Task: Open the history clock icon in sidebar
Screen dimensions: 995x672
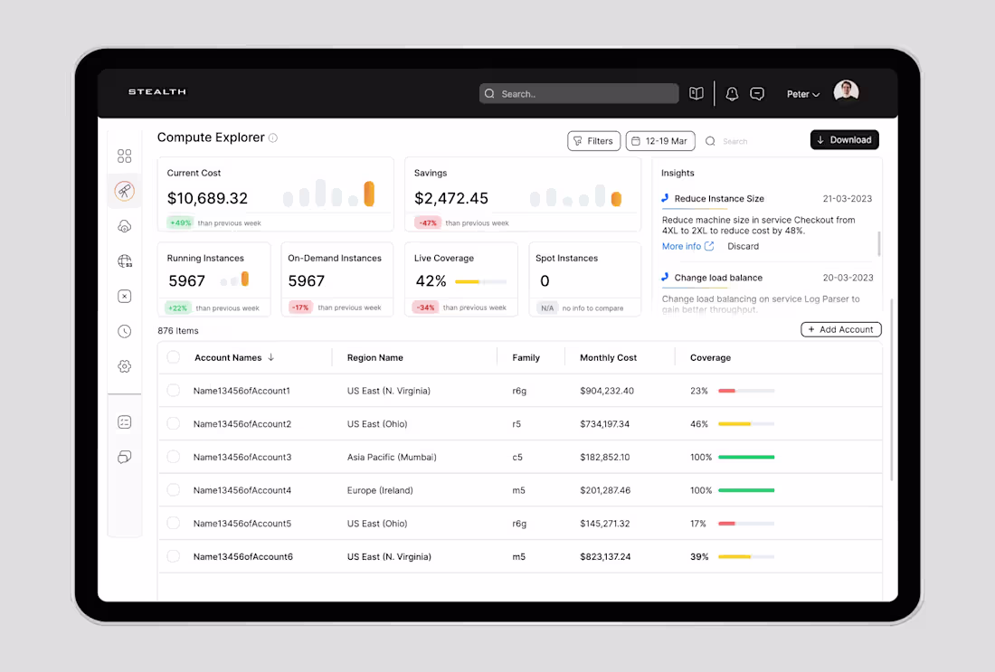Action: (125, 331)
